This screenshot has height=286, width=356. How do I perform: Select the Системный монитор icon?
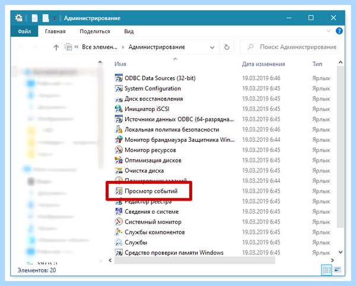click(119, 222)
